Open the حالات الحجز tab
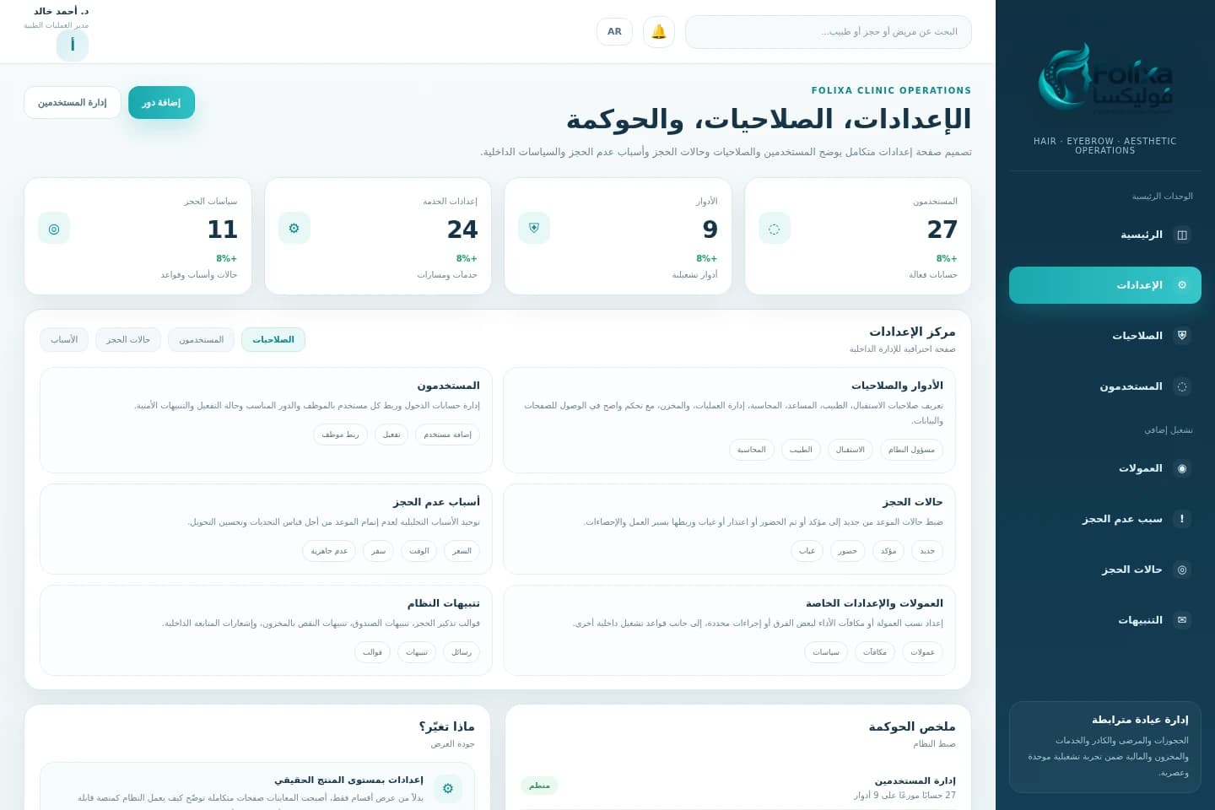This screenshot has height=810, width=1215. pos(128,340)
